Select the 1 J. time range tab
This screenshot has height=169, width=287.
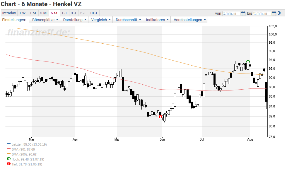[x=64, y=13]
